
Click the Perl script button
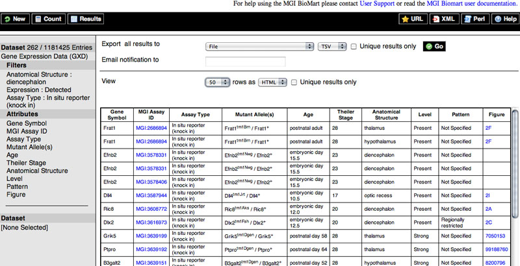point(475,19)
